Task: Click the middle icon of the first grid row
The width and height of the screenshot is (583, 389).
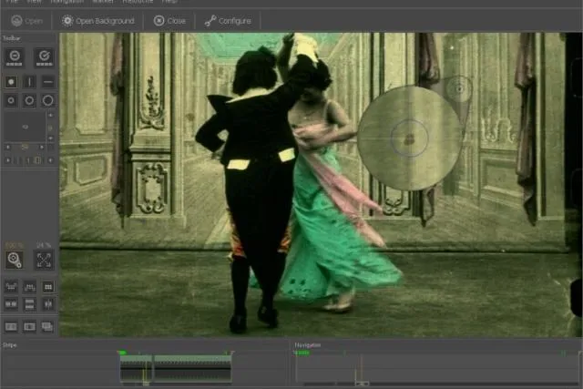Action: 30,287
